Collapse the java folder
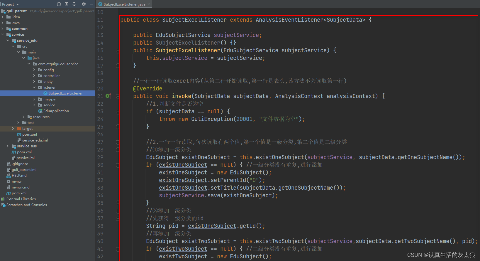This screenshot has width=480, height=261. (x=24, y=58)
